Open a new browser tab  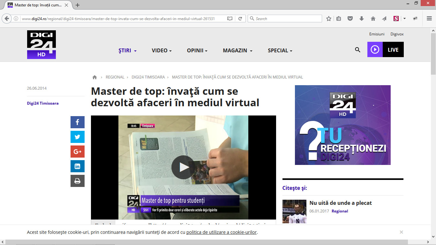78,5
